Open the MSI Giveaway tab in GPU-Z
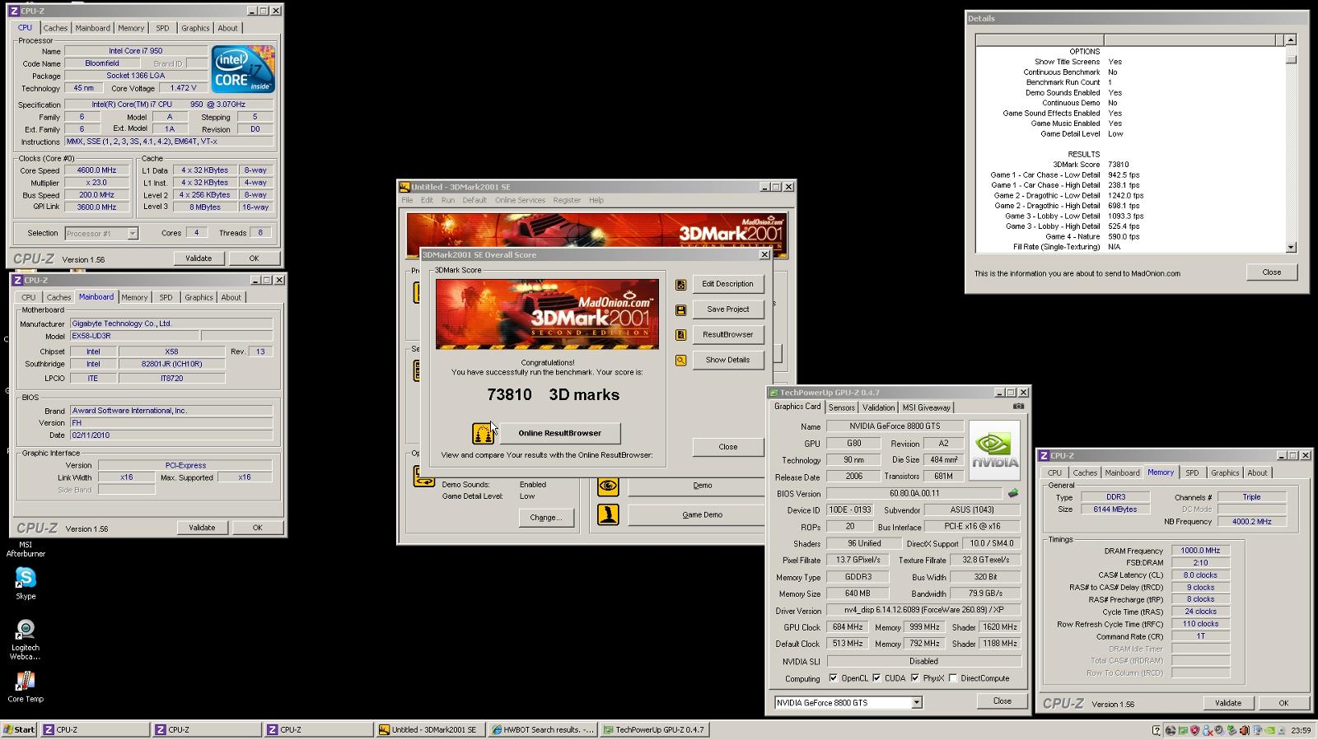The width and height of the screenshot is (1318, 740). tap(926, 407)
